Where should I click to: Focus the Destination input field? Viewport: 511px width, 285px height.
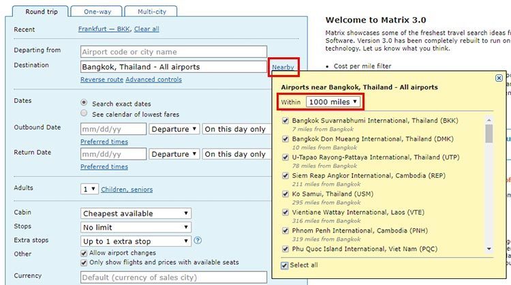pos(173,67)
